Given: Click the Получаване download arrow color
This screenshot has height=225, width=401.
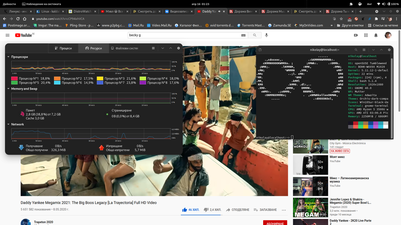Looking at the screenshot, I should click(x=21, y=148).
